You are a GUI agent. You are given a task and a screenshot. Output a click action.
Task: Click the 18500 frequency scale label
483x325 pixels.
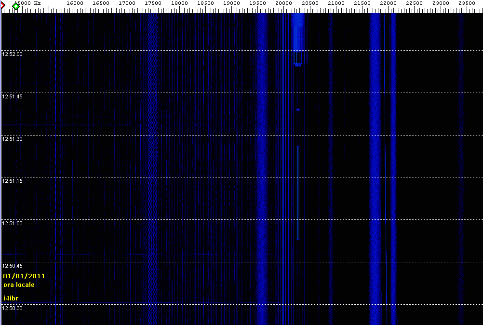click(x=205, y=3)
